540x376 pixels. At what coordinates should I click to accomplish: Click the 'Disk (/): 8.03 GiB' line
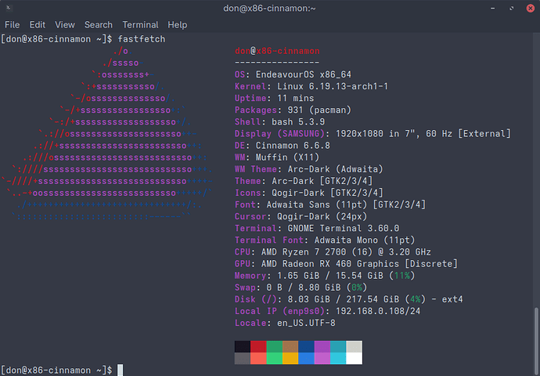349,299
